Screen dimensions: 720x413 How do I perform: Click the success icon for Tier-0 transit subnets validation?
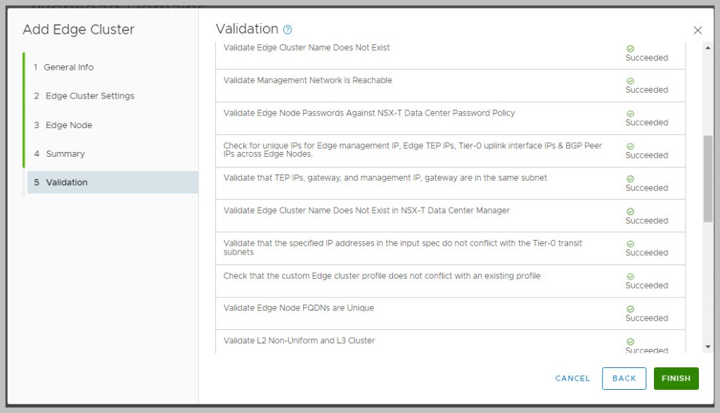click(x=630, y=243)
